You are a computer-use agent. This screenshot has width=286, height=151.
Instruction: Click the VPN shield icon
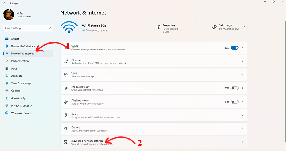[66, 75]
